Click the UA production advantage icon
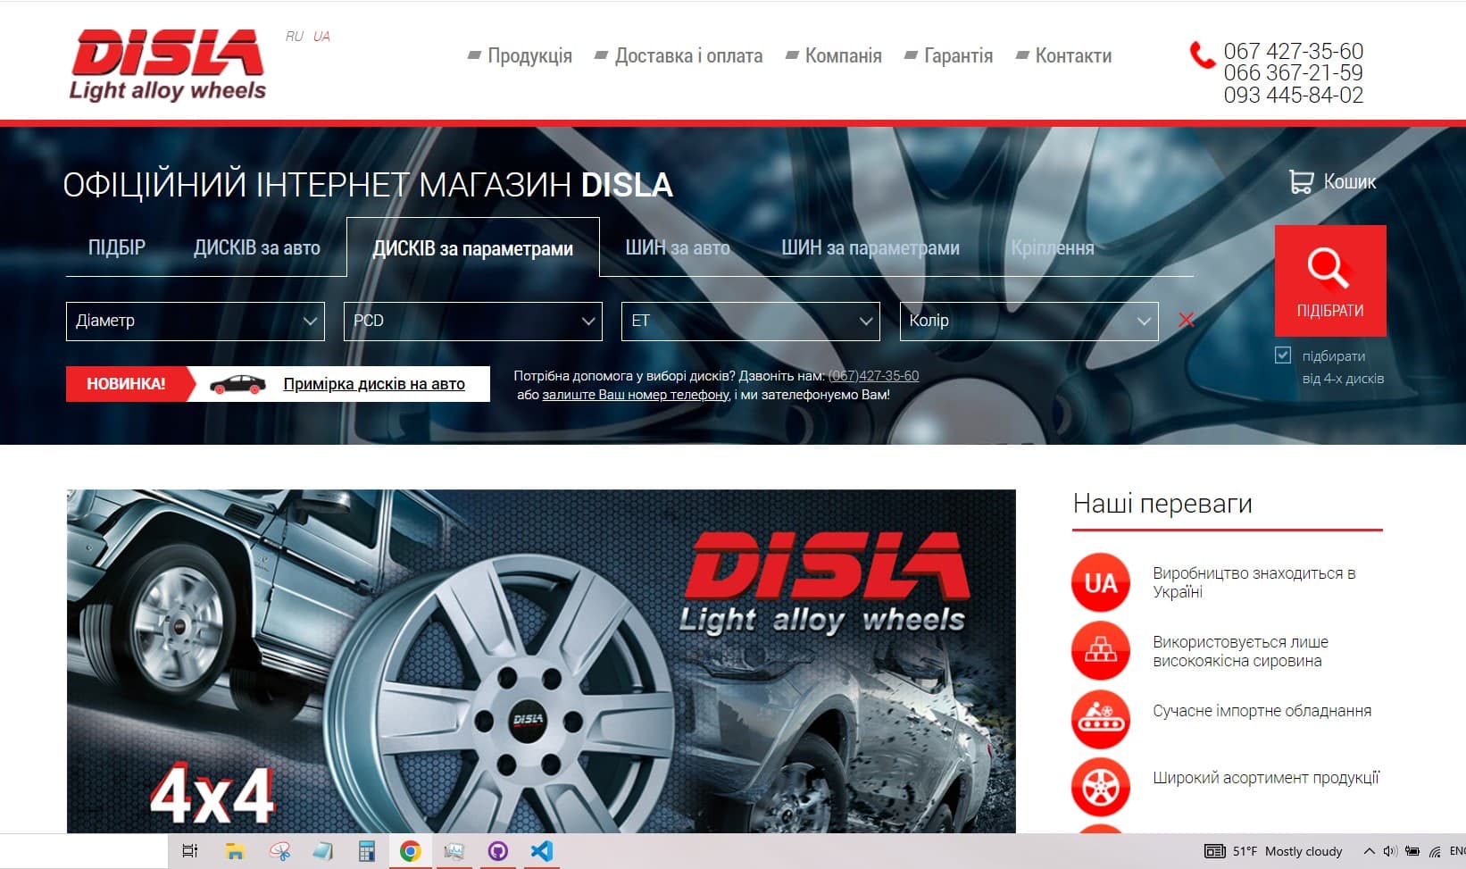The image size is (1466, 869). [1100, 583]
